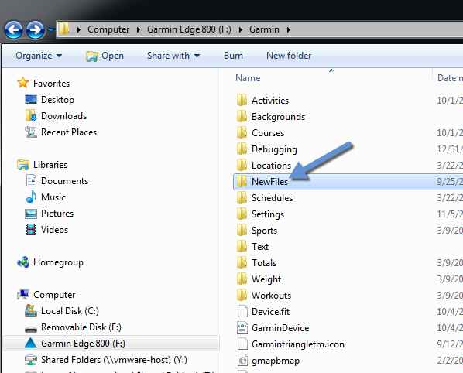Image resolution: width=463 pixels, height=373 pixels.
Task: Click the Date modified column header
Action: point(450,78)
